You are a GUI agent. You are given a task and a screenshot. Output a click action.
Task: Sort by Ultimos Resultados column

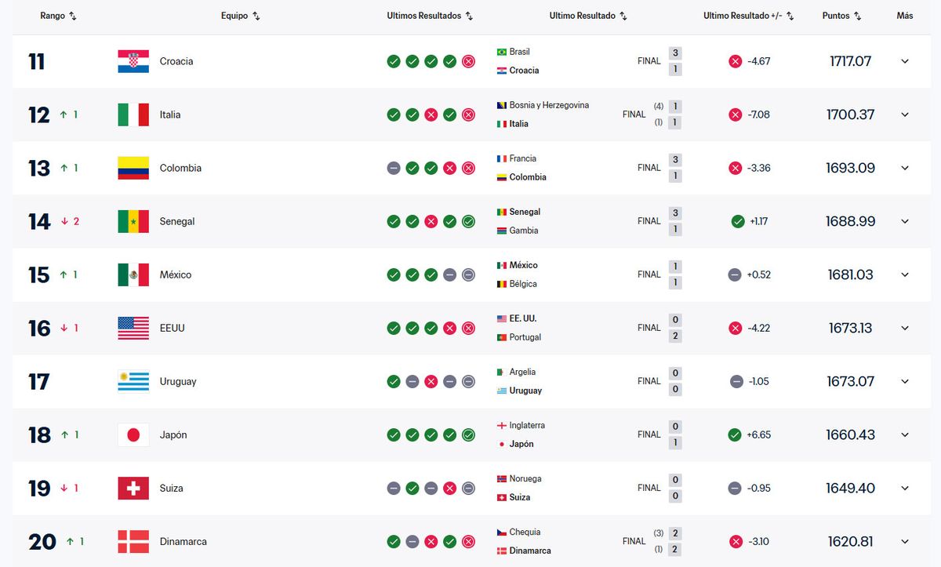click(430, 16)
